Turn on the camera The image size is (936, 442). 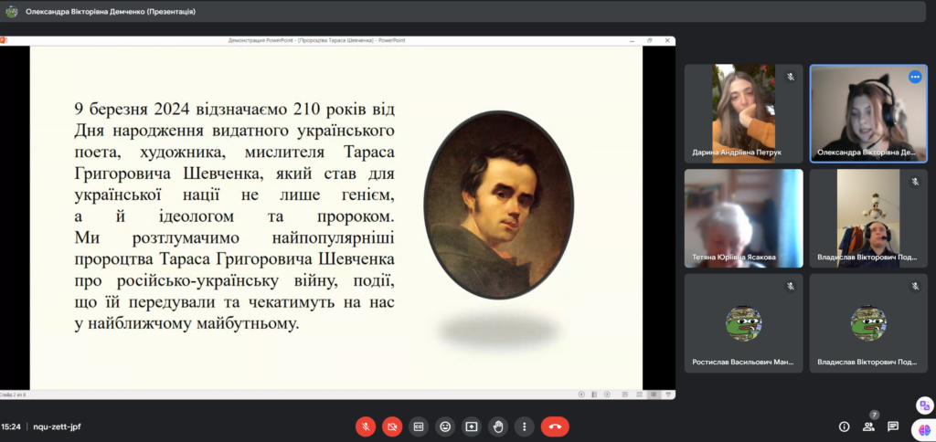[392, 426]
